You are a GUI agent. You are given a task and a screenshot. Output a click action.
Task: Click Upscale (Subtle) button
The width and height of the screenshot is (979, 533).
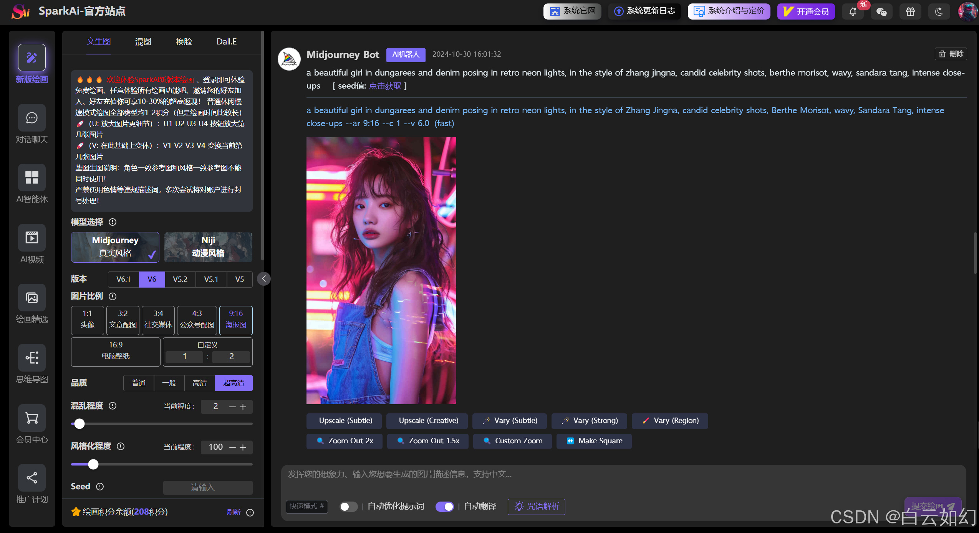click(x=344, y=421)
